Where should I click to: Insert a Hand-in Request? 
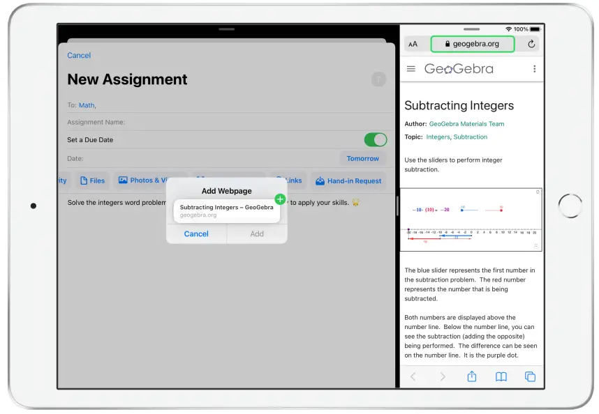click(348, 181)
